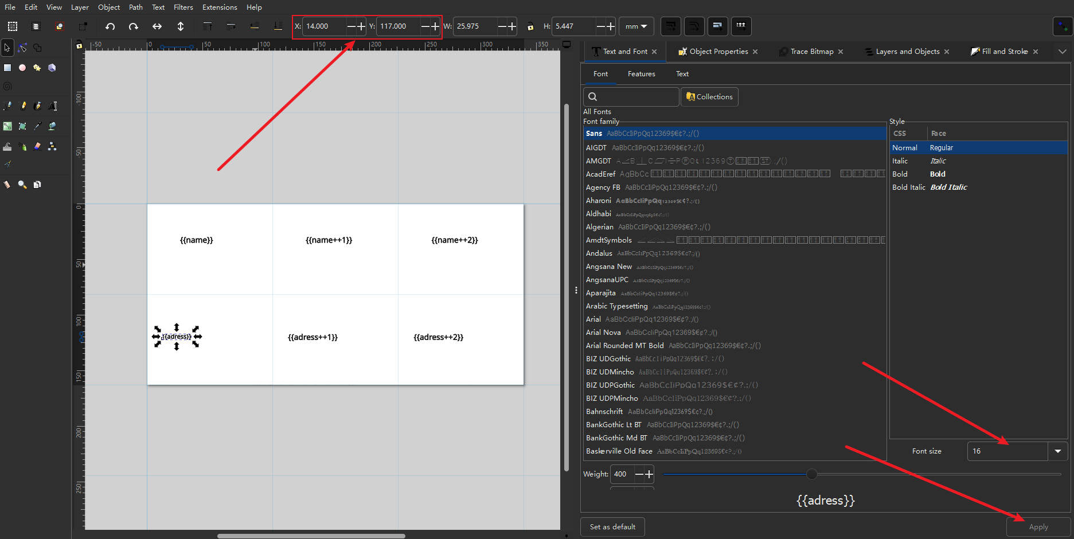1074x539 pixels.
Task: Increase the width W value
Action: tap(512, 26)
